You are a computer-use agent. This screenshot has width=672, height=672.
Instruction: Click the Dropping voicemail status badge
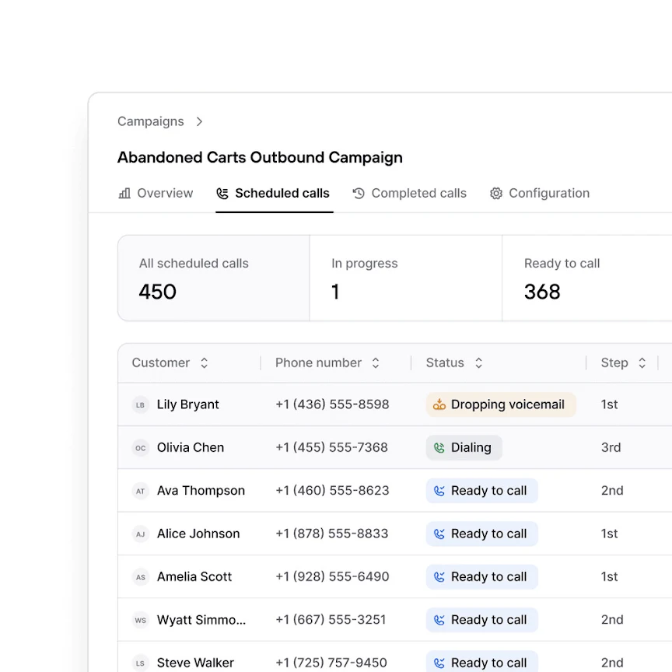[501, 404]
